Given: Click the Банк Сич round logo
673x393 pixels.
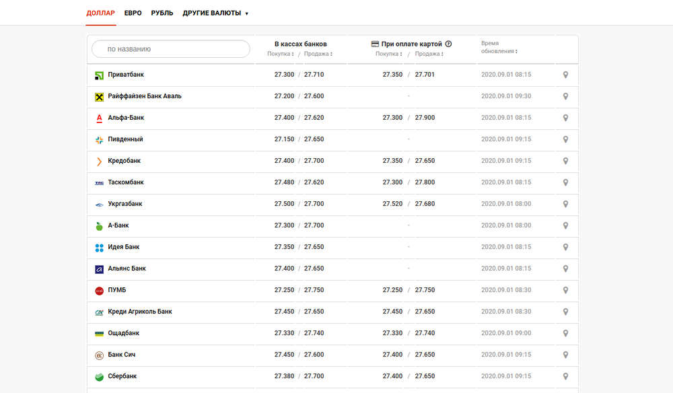Looking at the screenshot, I should (x=99, y=355).
